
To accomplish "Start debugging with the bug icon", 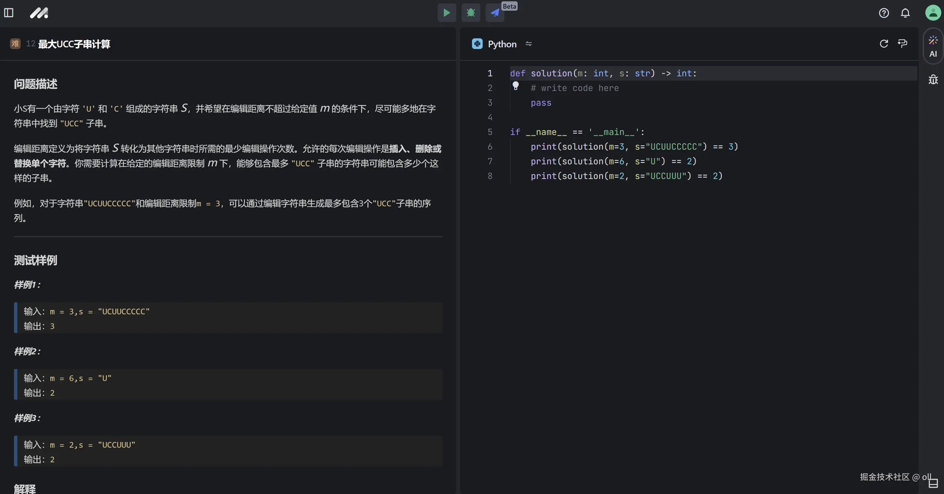I will pos(471,13).
